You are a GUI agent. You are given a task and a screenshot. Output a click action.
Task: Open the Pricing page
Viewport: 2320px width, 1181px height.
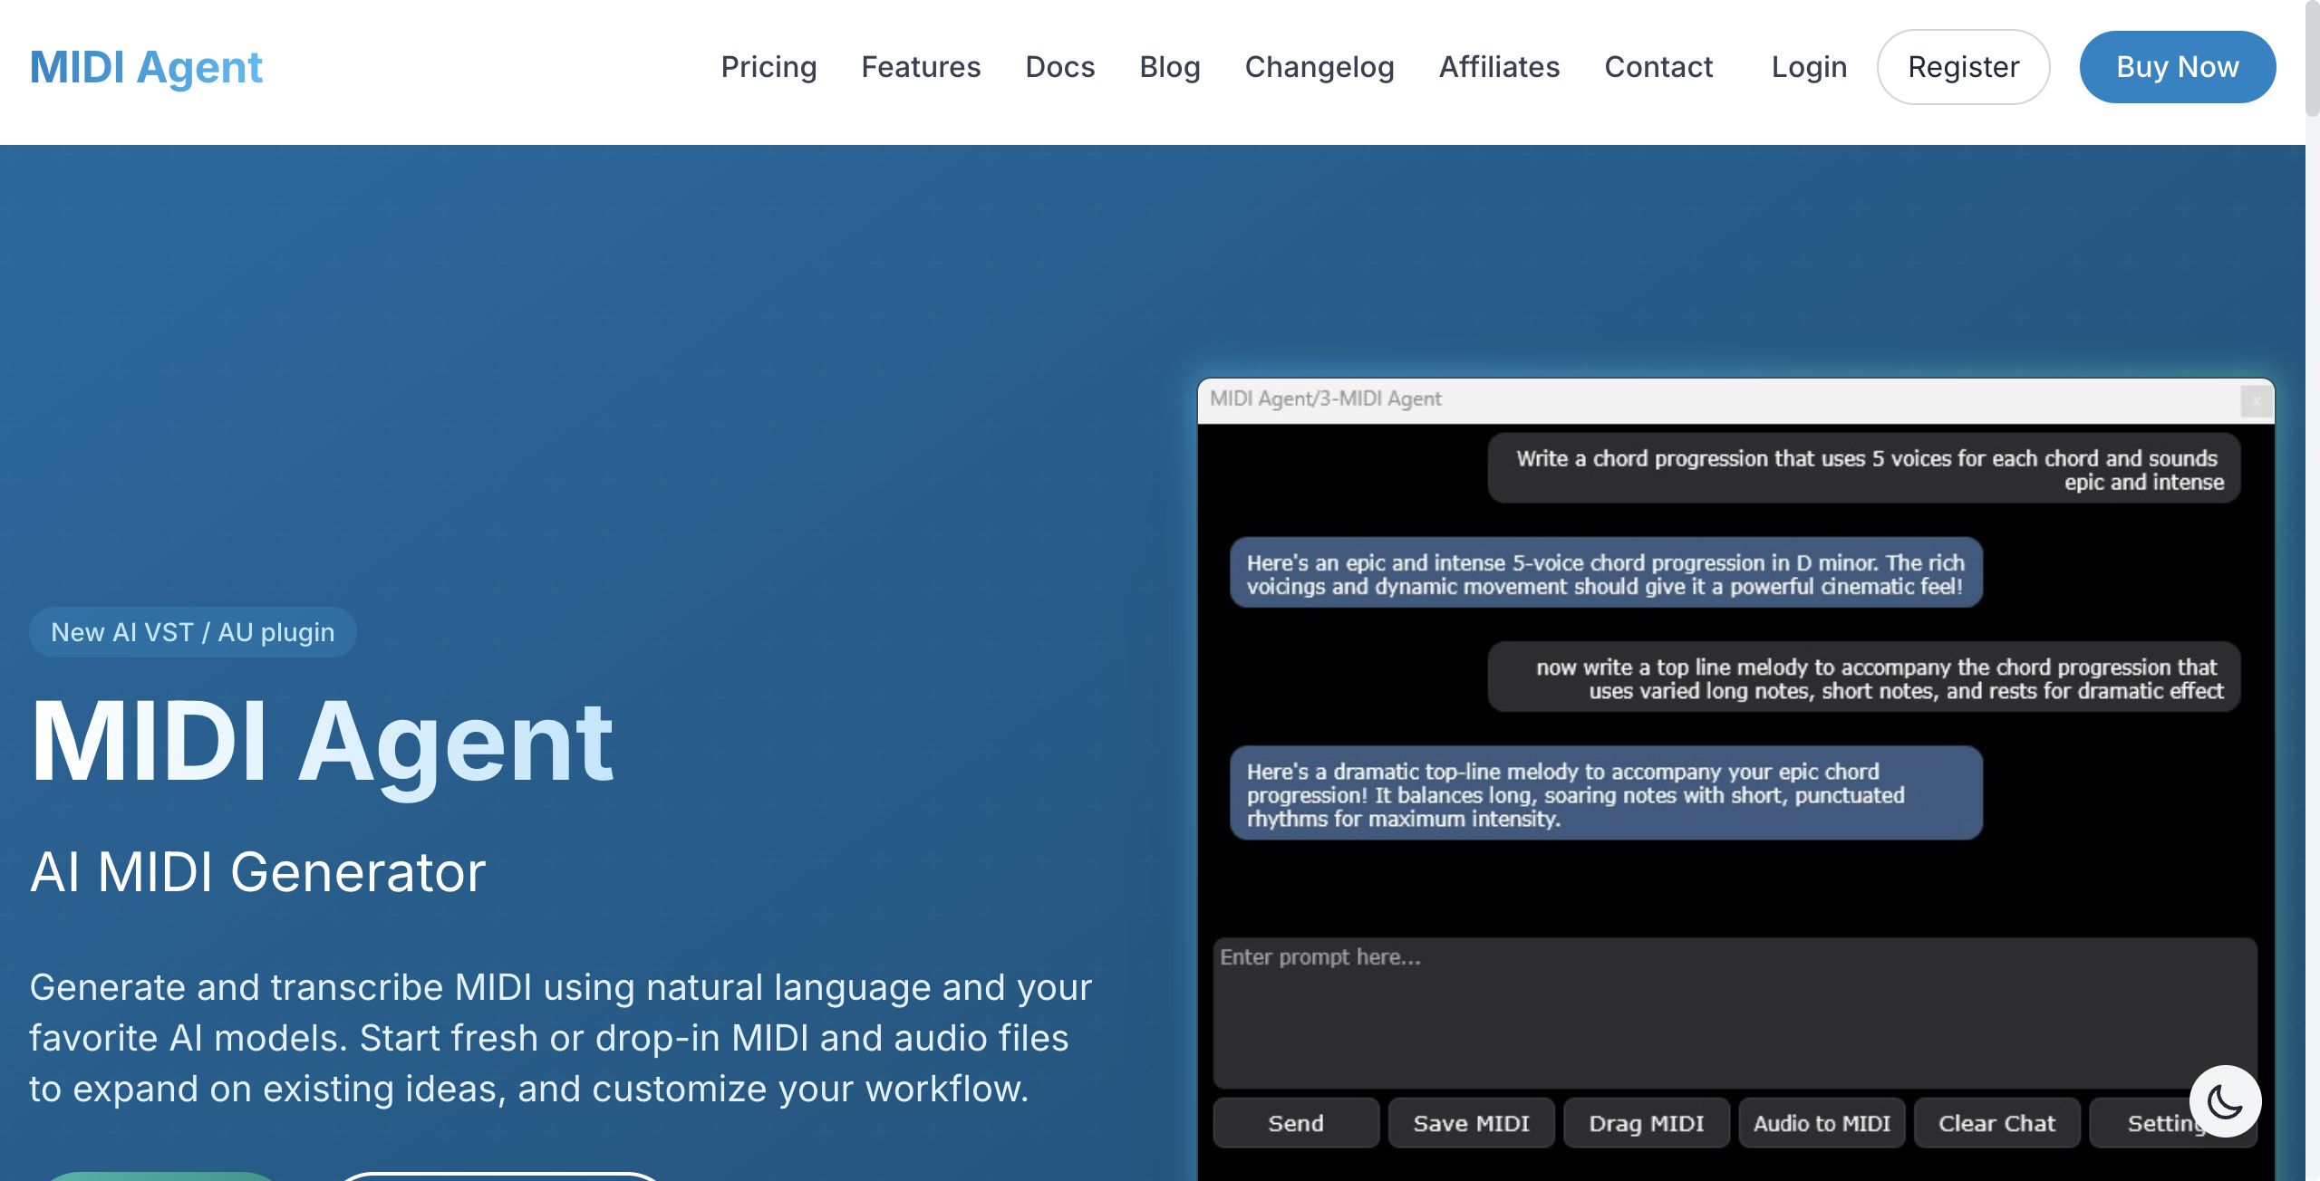tap(768, 67)
